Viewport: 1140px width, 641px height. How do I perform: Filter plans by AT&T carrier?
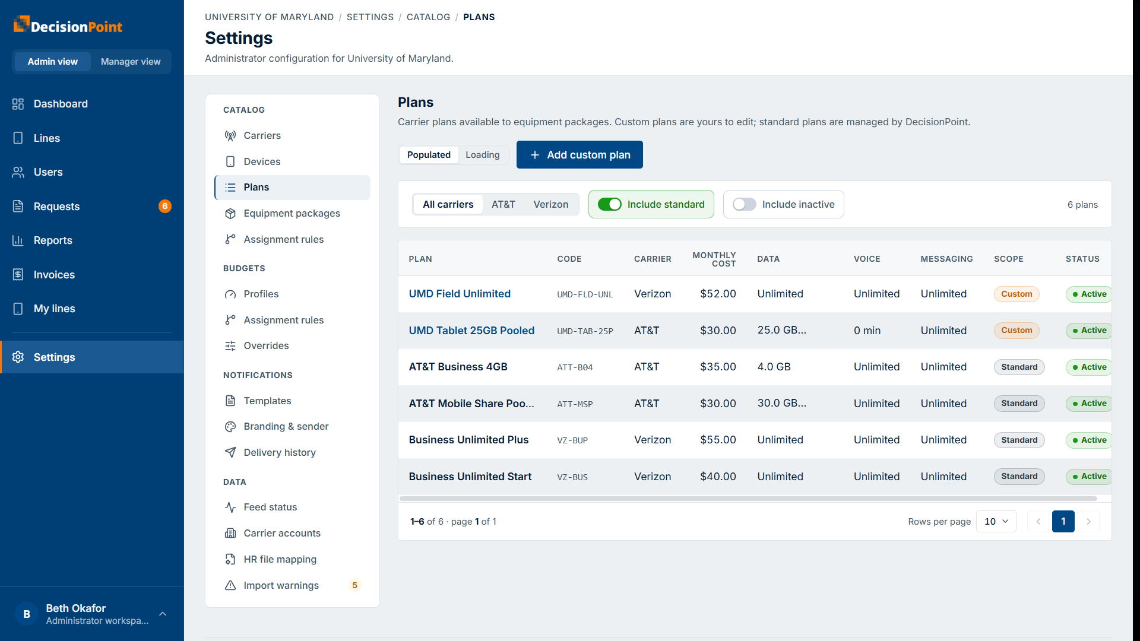(x=503, y=204)
